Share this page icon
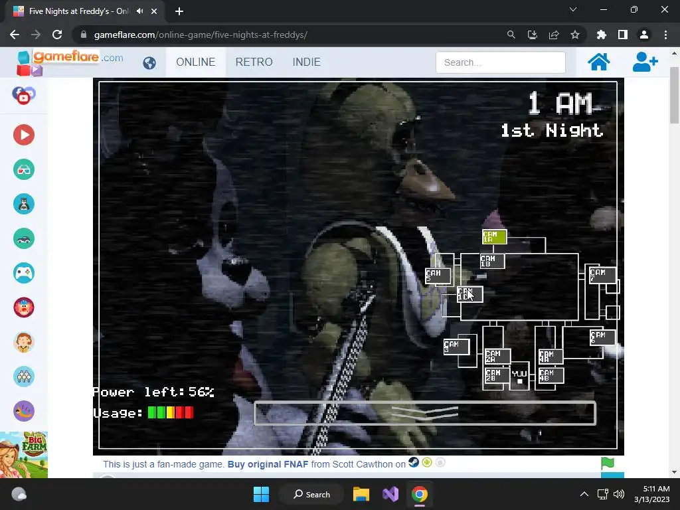This screenshot has width=680, height=510. click(x=554, y=35)
